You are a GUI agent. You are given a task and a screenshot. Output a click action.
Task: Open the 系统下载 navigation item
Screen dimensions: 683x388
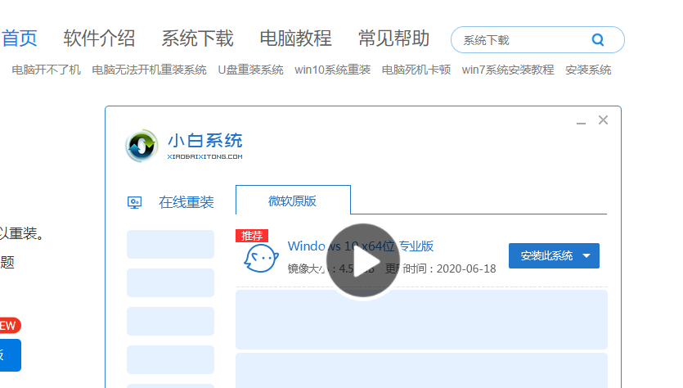197,38
